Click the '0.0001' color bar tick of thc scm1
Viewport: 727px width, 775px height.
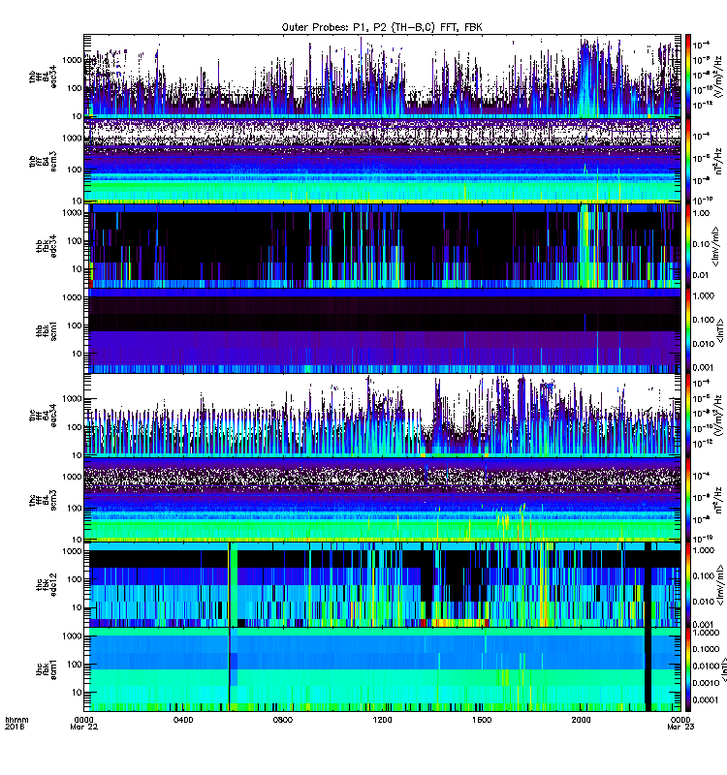click(x=707, y=699)
